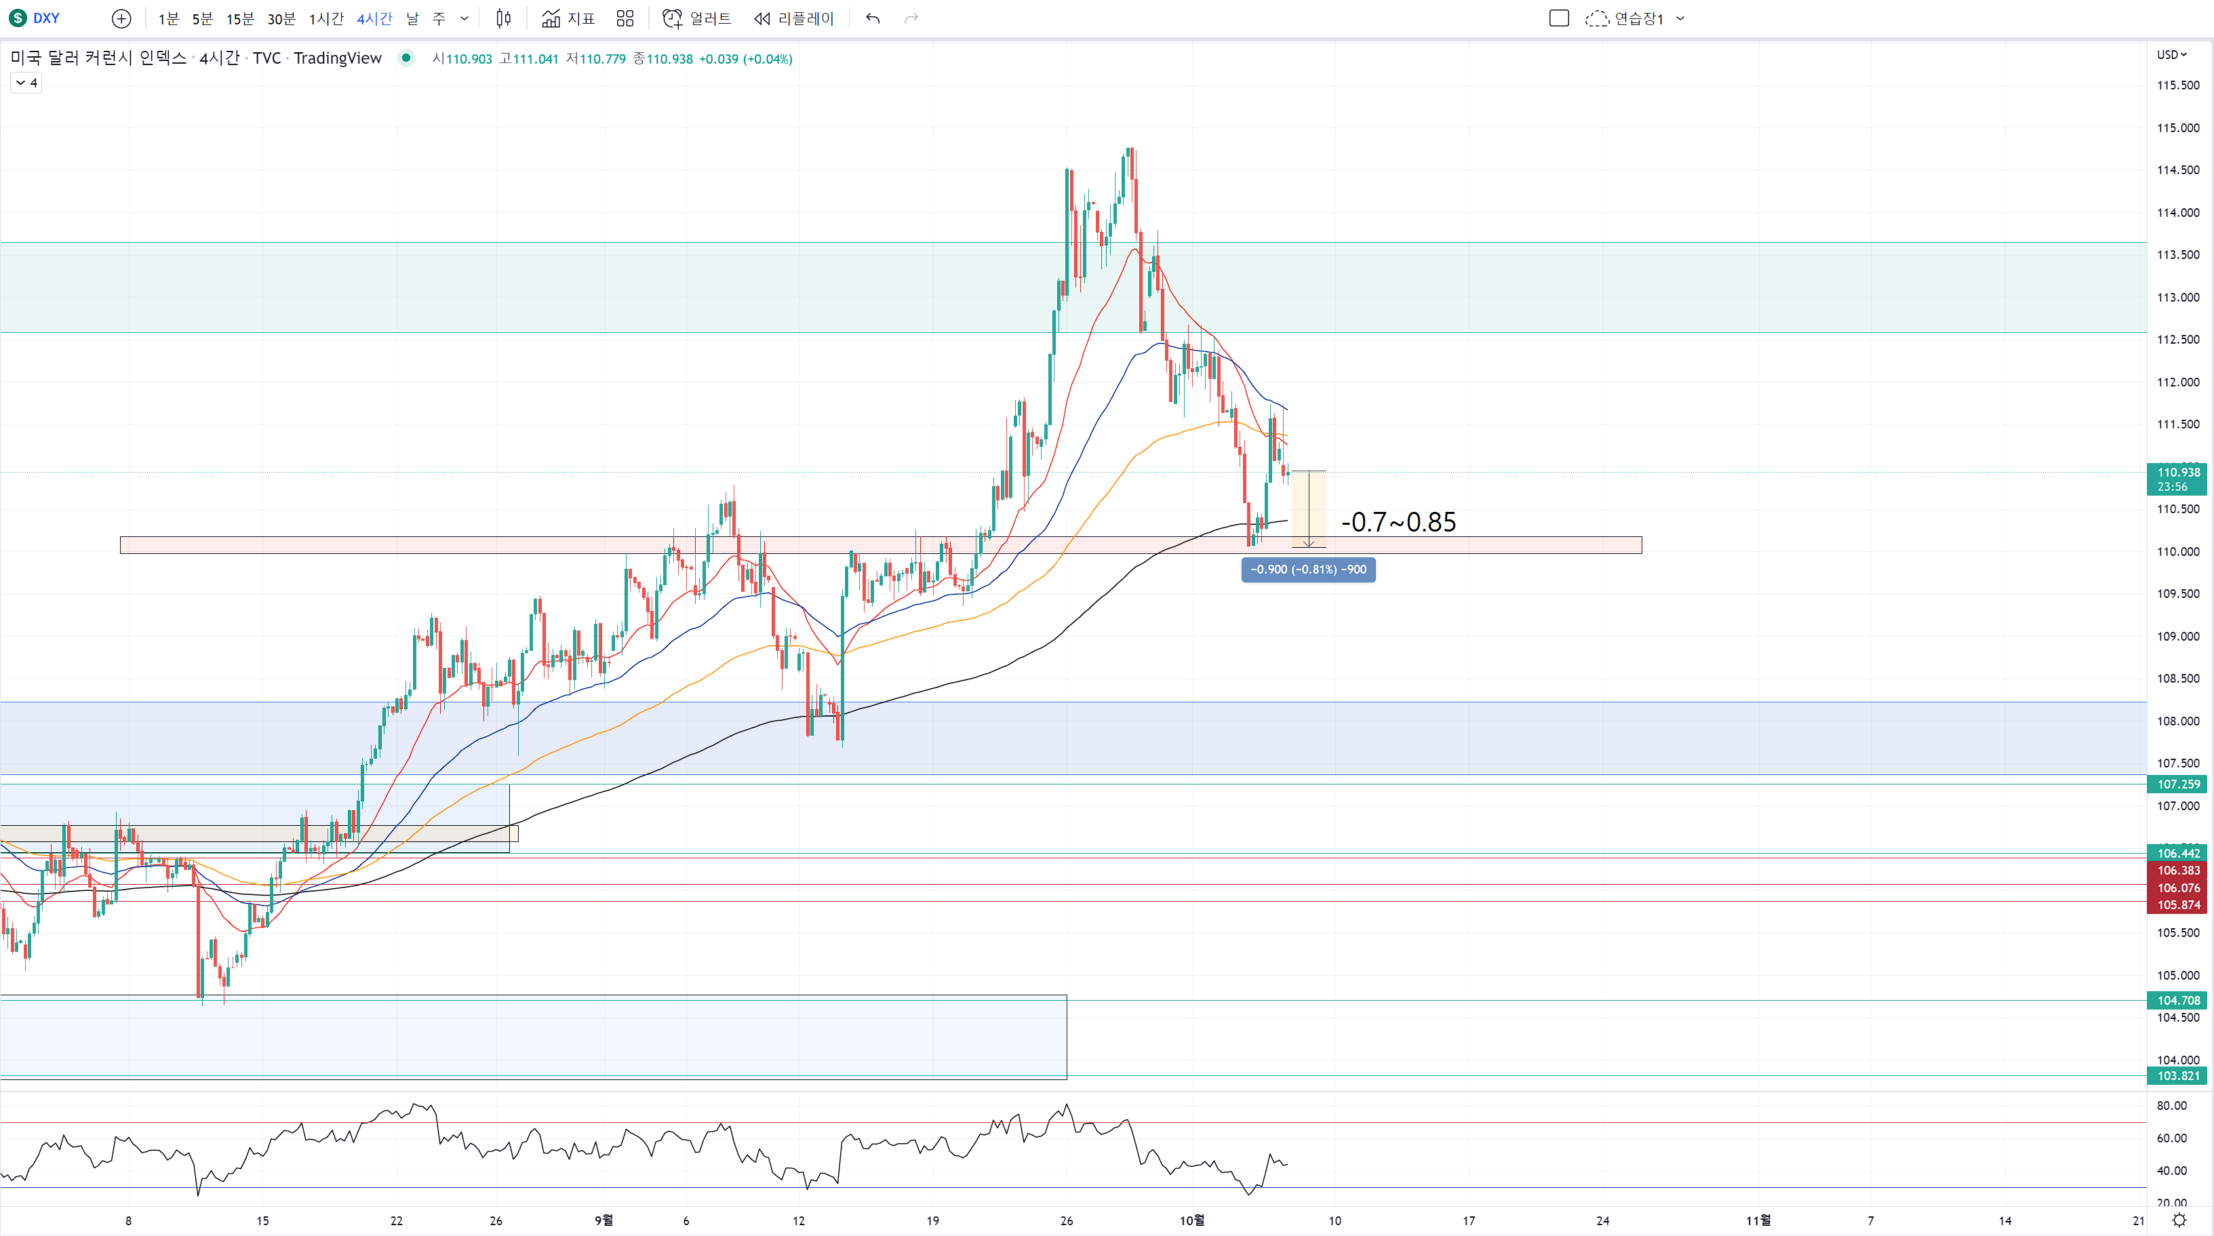Open the indicators (지표) menu
Image resolution: width=2214 pixels, height=1236 pixels.
[569, 18]
